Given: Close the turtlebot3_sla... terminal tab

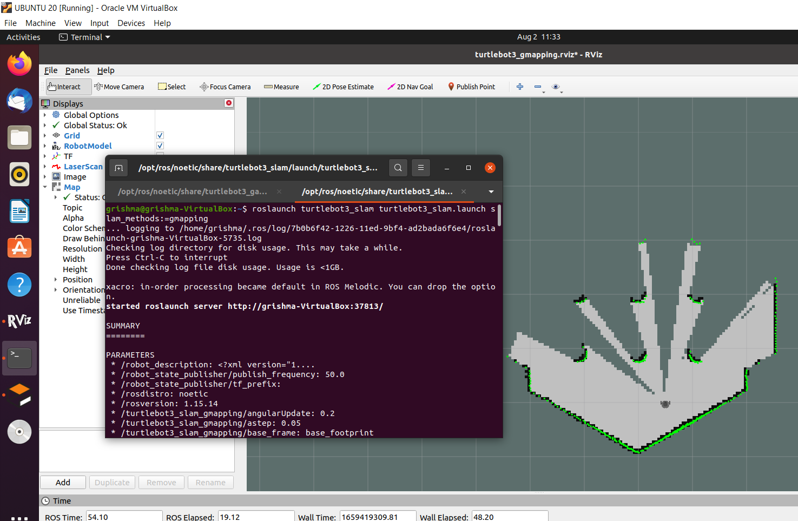Looking at the screenshot, I should point(464,192).
